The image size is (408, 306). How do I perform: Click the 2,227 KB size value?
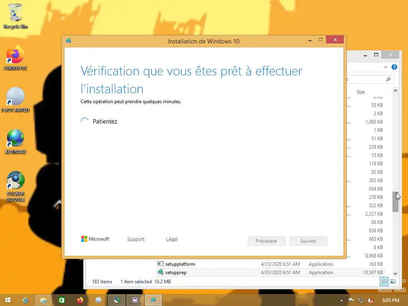374,214
